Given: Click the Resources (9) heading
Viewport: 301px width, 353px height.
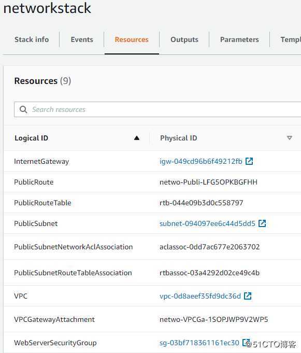Looking at the screenshot, I should (42, 81).
